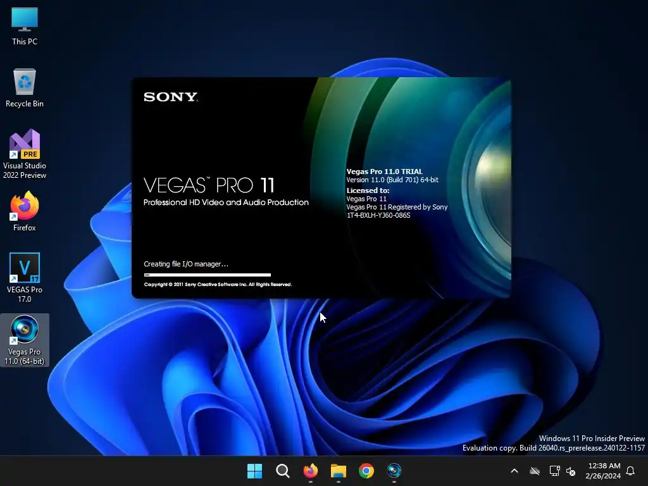Open Google Chrome from the taskbar
This screenshot has width=648, height=486.
[x=366, y=471]
